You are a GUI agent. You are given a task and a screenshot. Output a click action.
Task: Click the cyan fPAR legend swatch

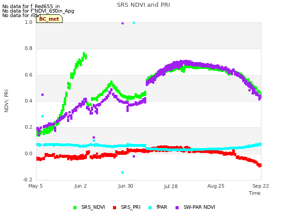click(150, 208)
